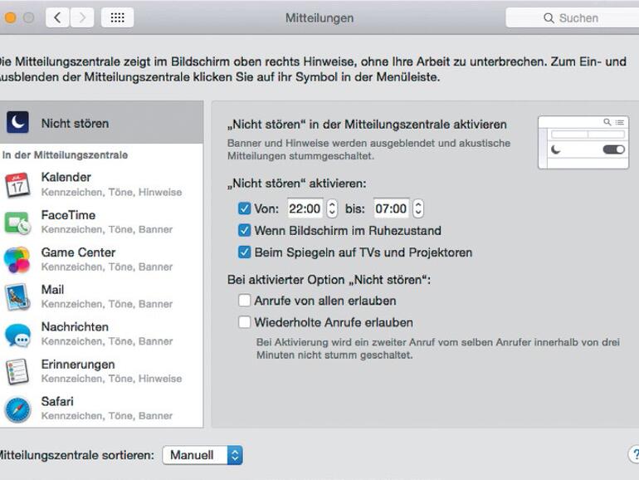Click the Mail stamp icon
The height and width of the screenshot is (480, 639).
[17, 297]
